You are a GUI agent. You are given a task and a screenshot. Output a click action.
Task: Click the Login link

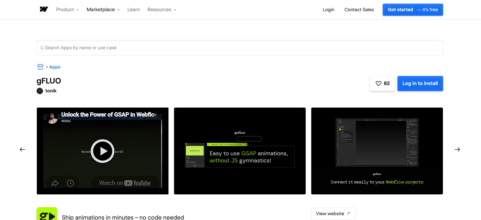329,10
